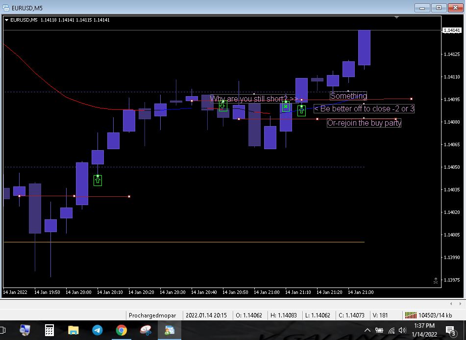The width and height of the screenshot is (466, 340).
Task: Open the Calculator from the taskbar
Action: 49,330
